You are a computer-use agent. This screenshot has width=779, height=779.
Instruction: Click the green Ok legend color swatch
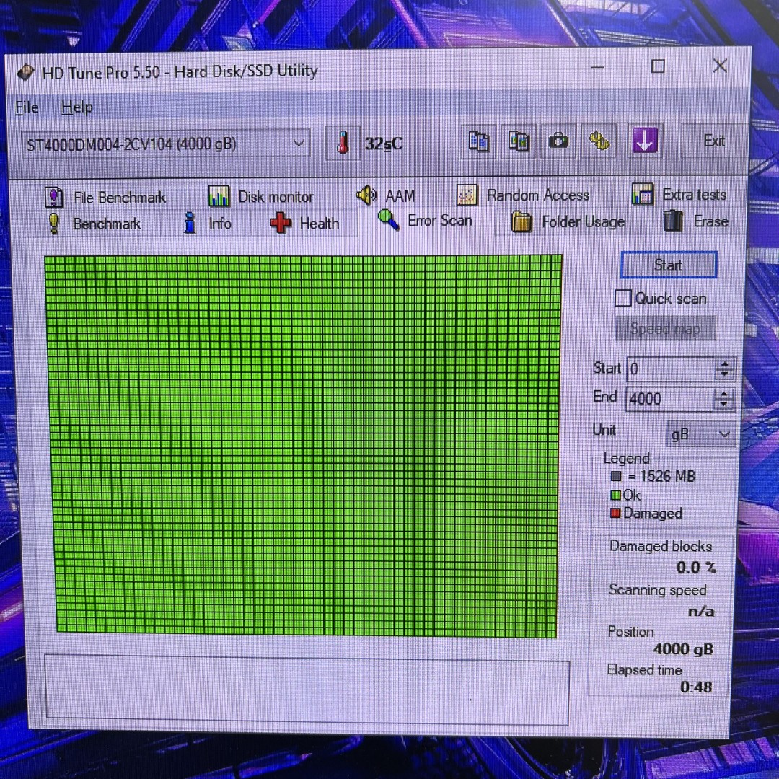click(615, 496)
